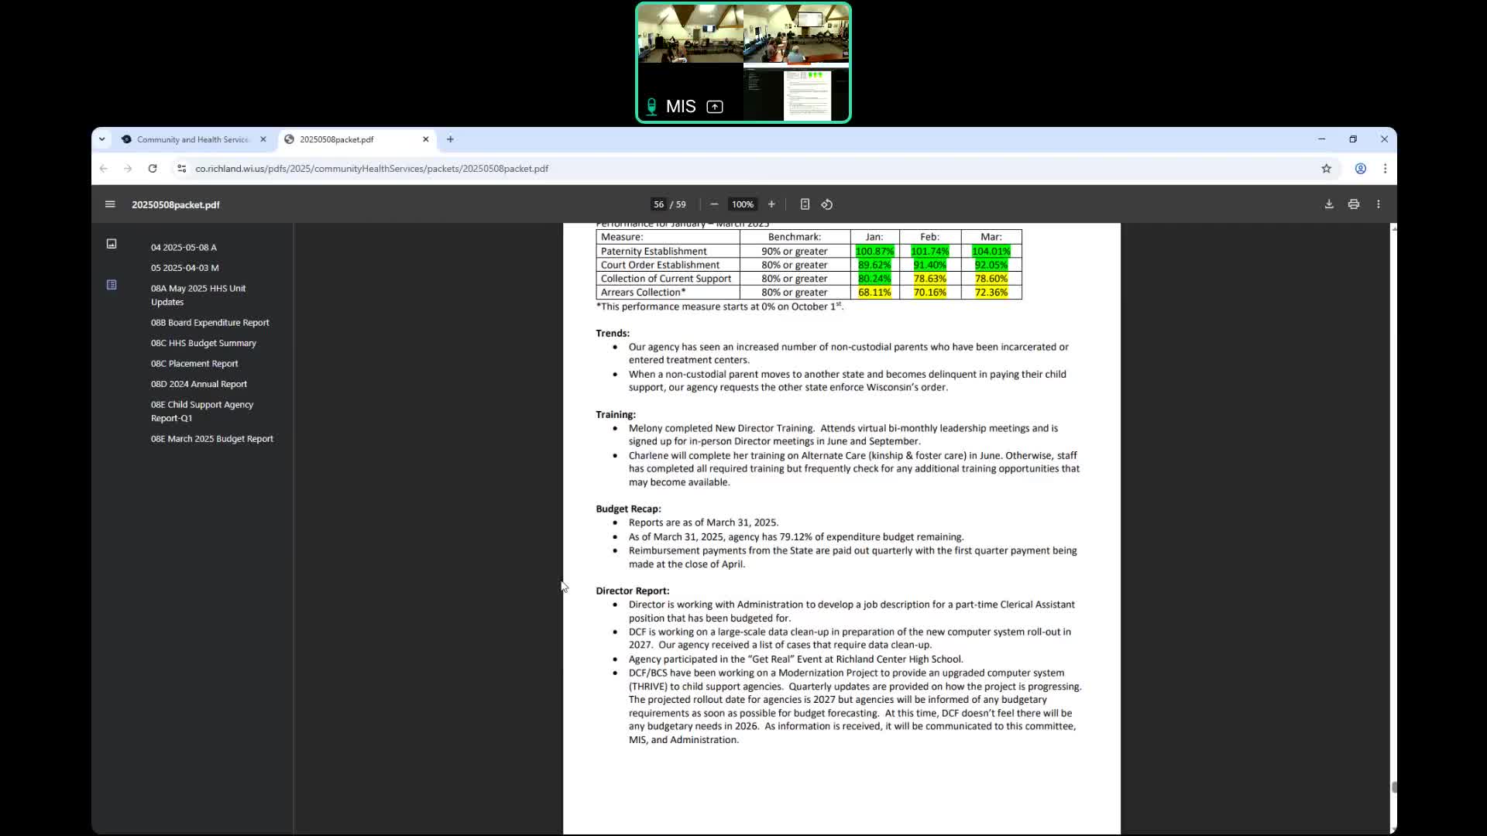1487x836 pixels.
Task: Jump to 08C HHS Budget Summary
Action: tap(203, 343)
